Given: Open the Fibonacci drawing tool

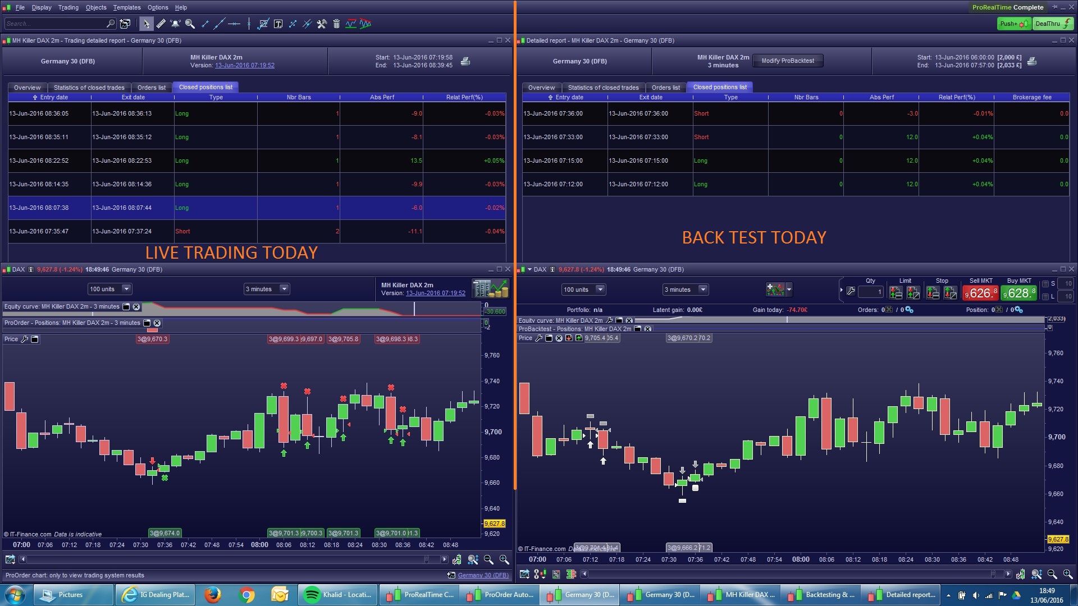Looking at the screenshot, I should [263, 24].
